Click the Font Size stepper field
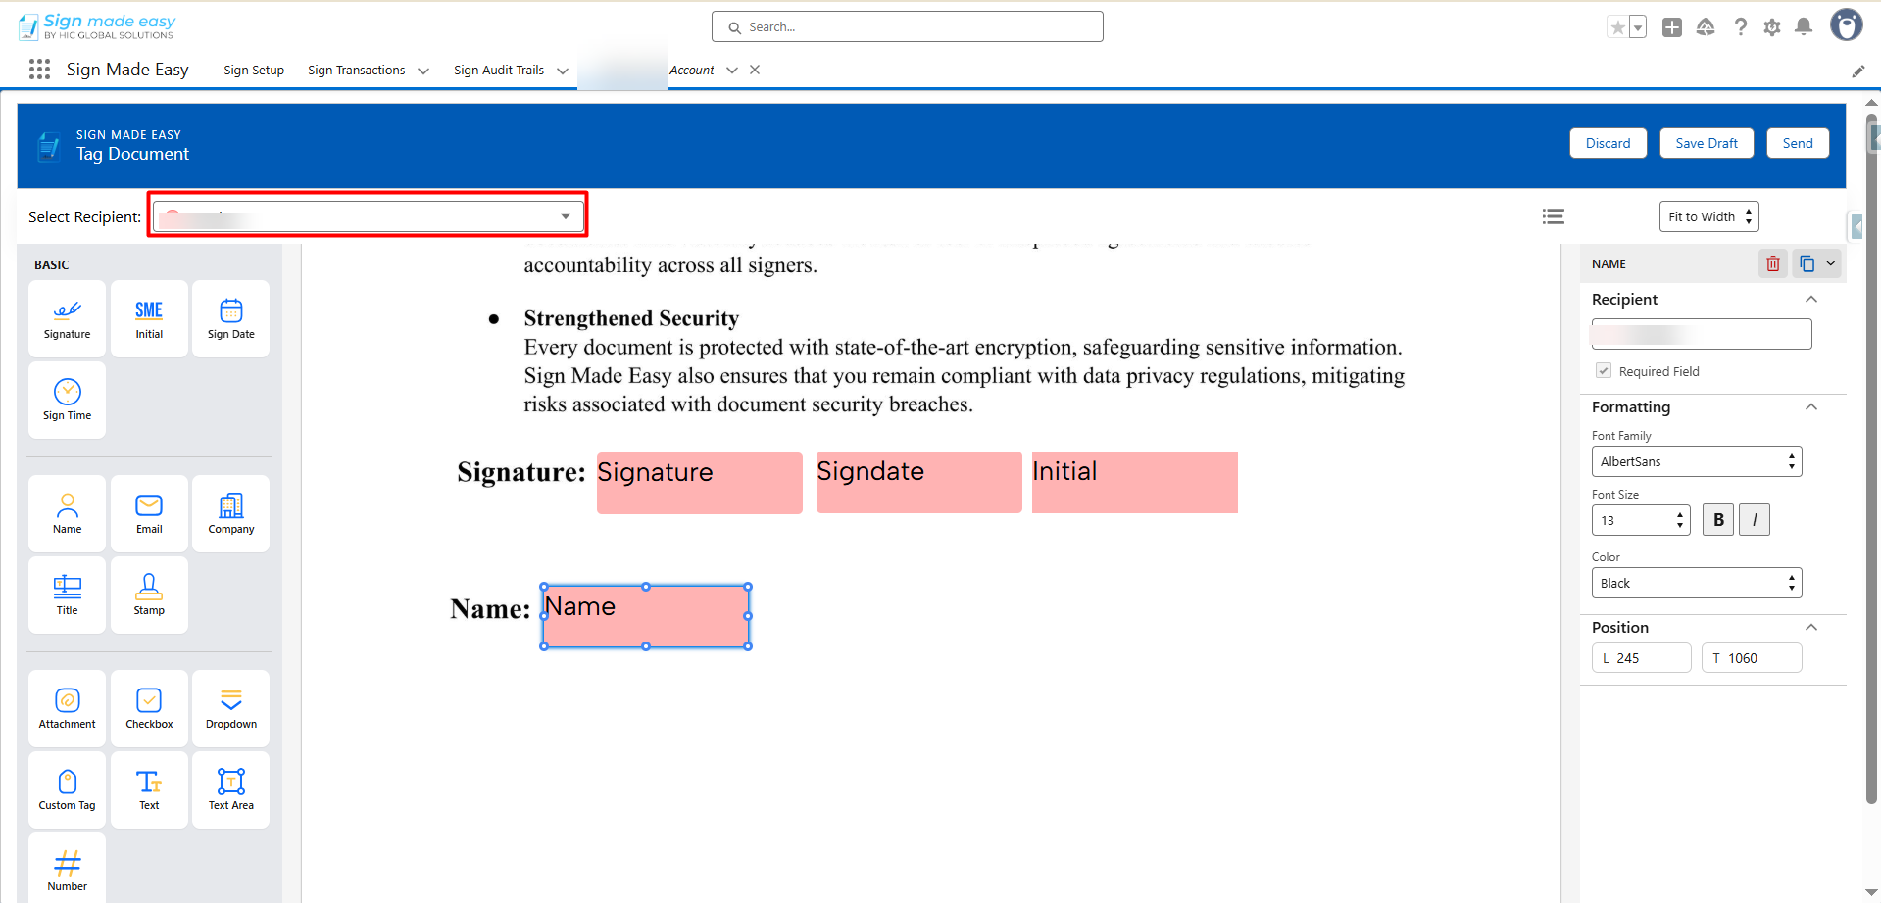Viewport: 1881px width, 903px height. [x=1641, y=520]
